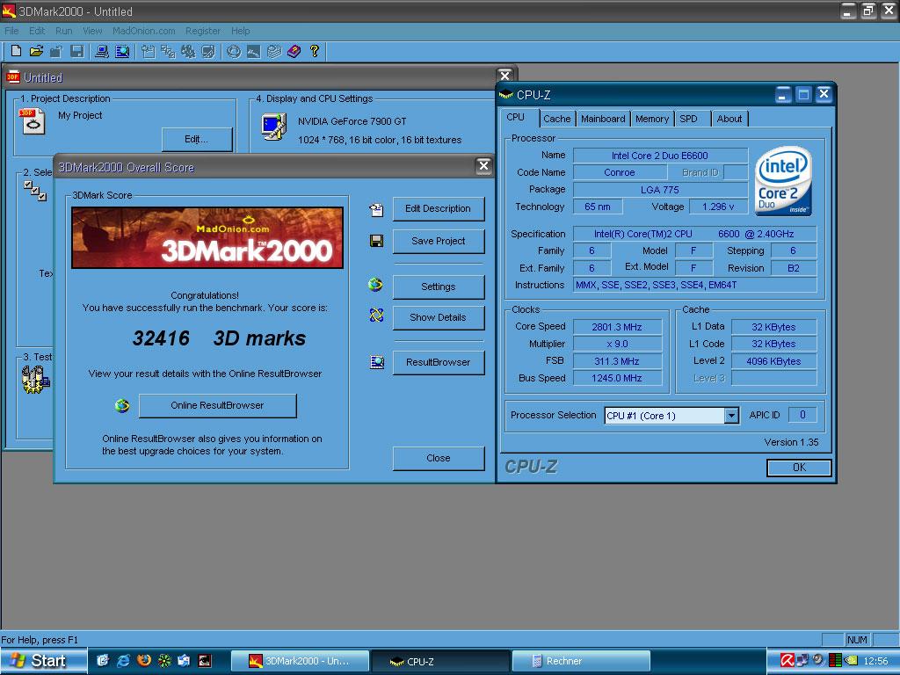Click the Intel Core 2 Duo logo
The image size is (900, 675).
point(783,181)
